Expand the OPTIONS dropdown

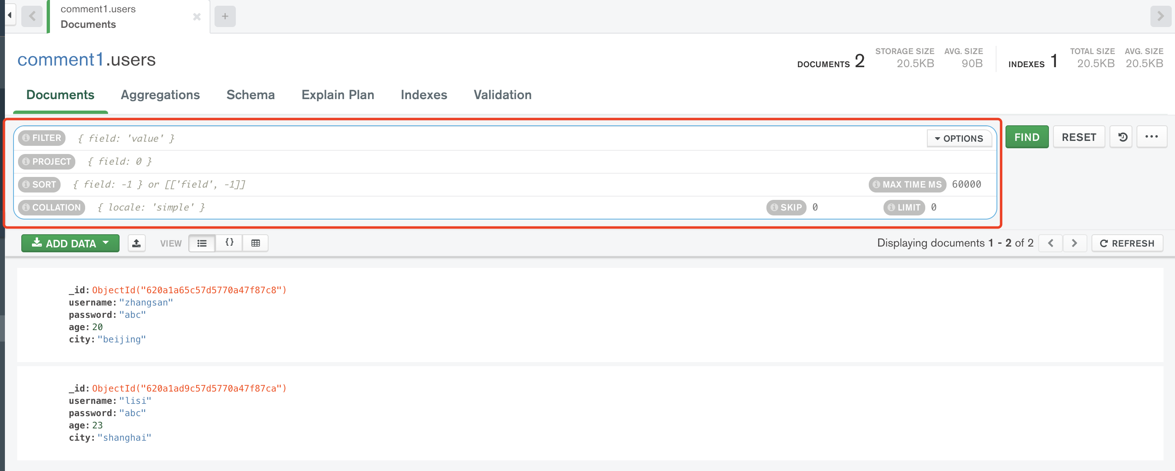[x=959, y=138]
